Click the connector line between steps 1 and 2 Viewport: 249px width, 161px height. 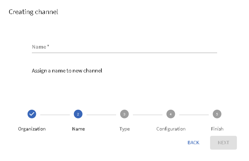pos(55,115)
